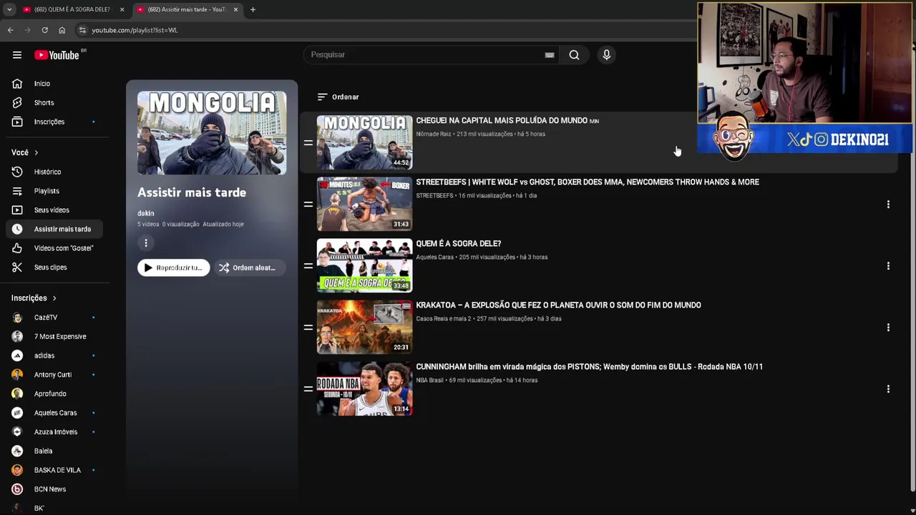Grab reorder handle of Cunningham NBA video
The height and width of the screenshot is (515, 916).
pyautogui.click(x=308, y=389)
